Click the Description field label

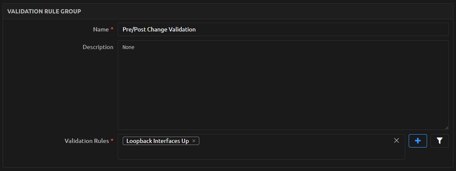coord(98,47)
